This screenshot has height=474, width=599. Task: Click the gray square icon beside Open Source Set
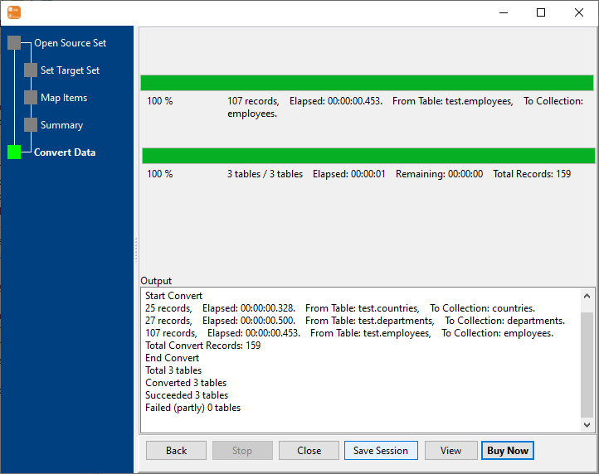tap(14, 43)
